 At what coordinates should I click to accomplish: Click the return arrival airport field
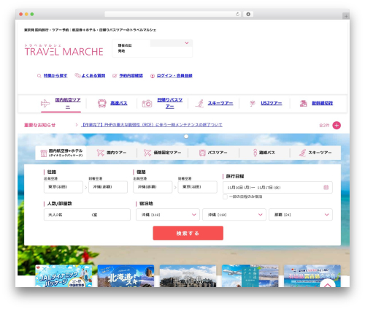coord(197,187)
